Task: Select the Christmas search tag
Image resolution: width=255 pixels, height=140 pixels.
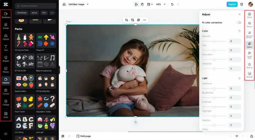Action: point(22,13)
